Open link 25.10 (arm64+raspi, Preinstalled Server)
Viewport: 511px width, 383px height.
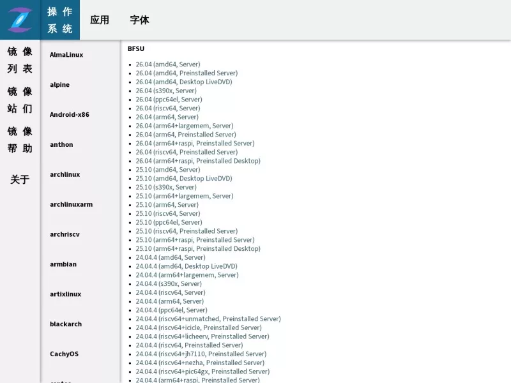click(x=195, y=241)
